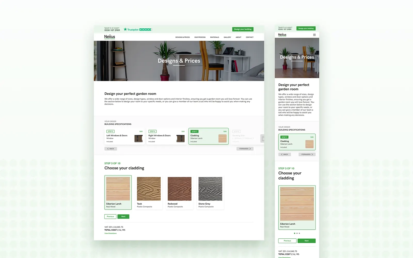
Task: Select the Redwood plastic composite cladding
Action: tap(179, 189)
